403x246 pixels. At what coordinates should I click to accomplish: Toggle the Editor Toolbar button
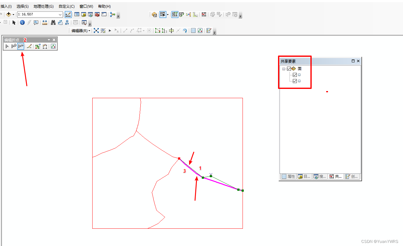[68, 15]
